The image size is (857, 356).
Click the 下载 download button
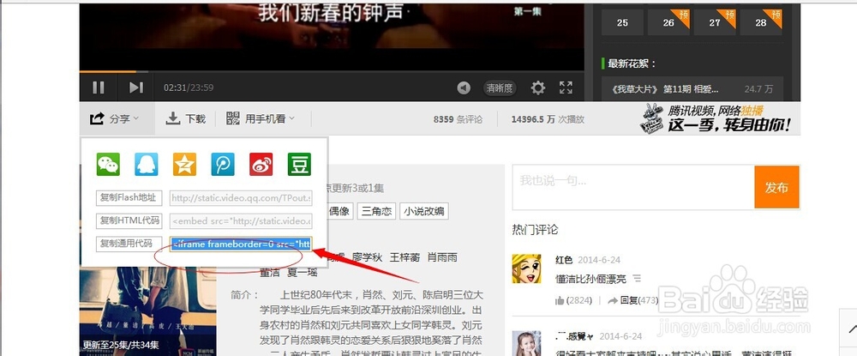(186, 118)
